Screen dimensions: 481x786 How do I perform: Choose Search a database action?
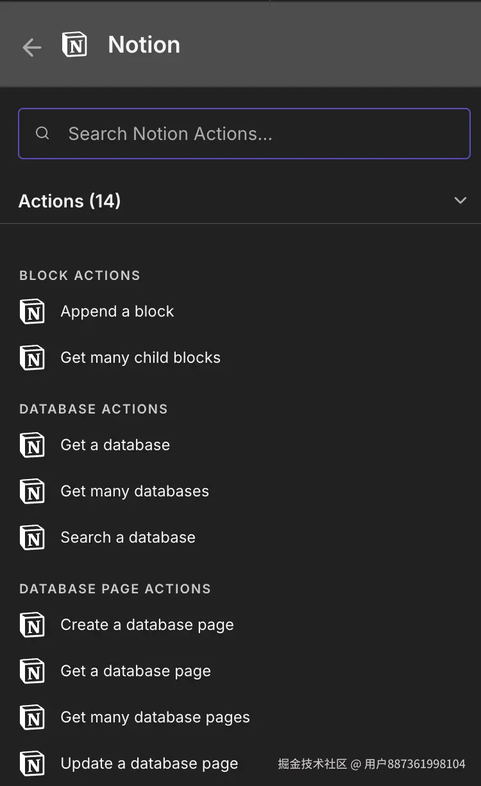click(128, 537)
